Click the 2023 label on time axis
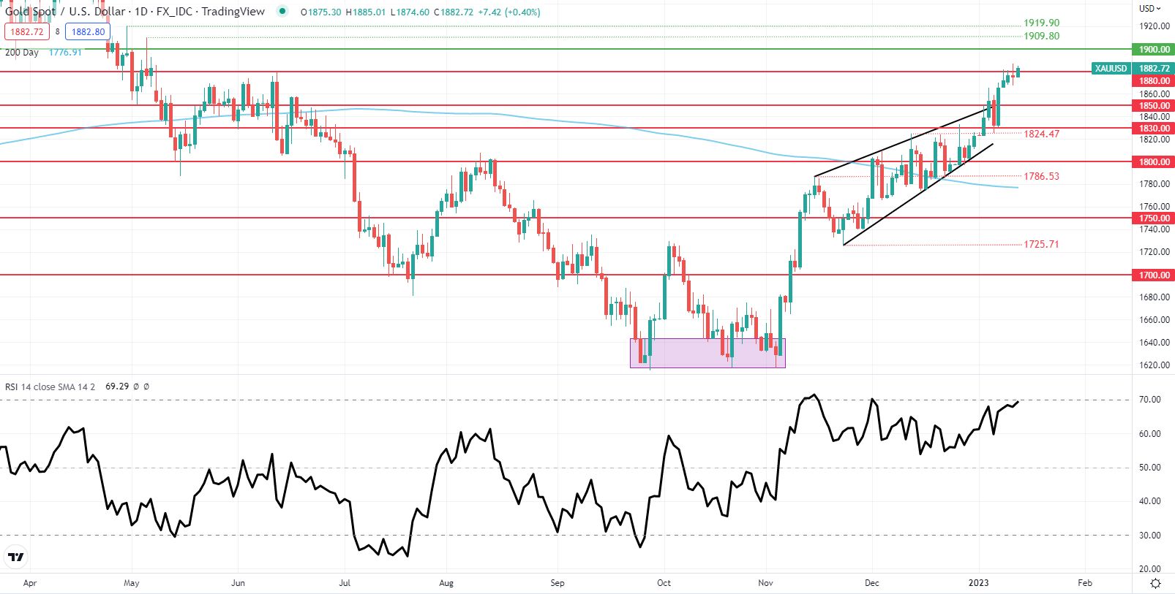 tap(978, 583)
